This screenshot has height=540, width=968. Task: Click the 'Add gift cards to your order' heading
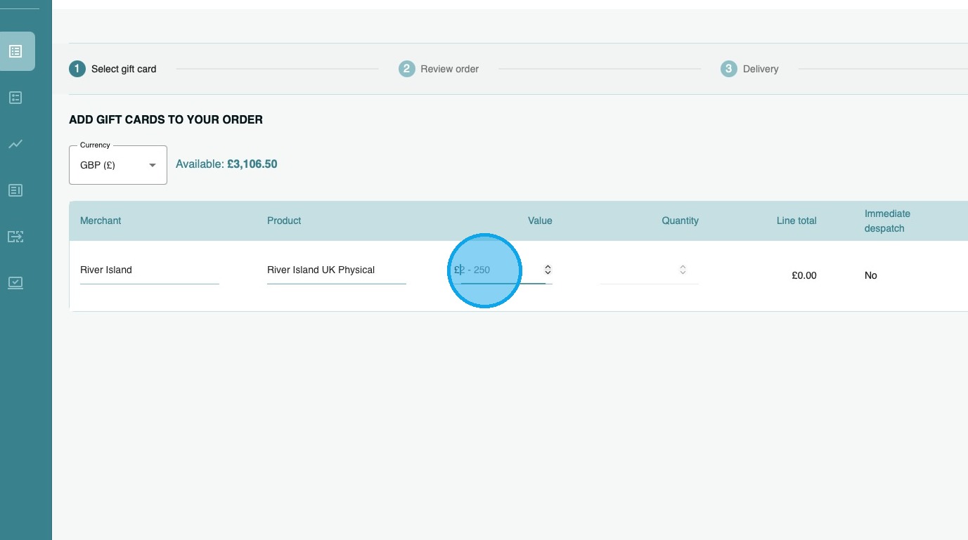[x=166, y=119]
